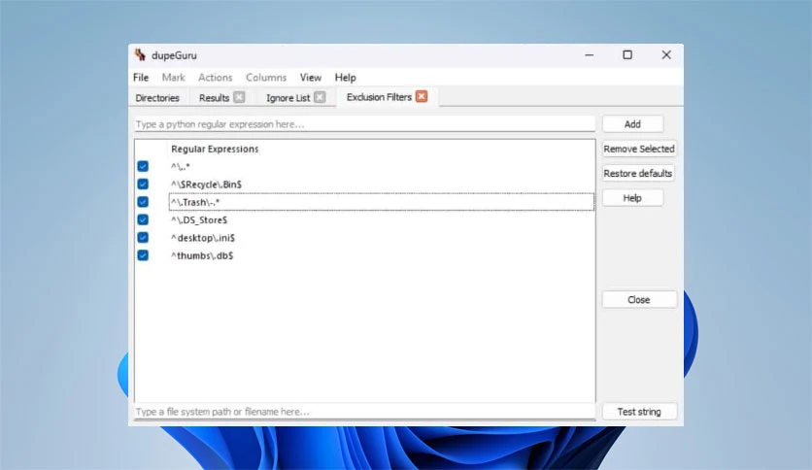Toggle the ^thumbs\.db$ filter checkbox
812x470 pixels.
143,255
